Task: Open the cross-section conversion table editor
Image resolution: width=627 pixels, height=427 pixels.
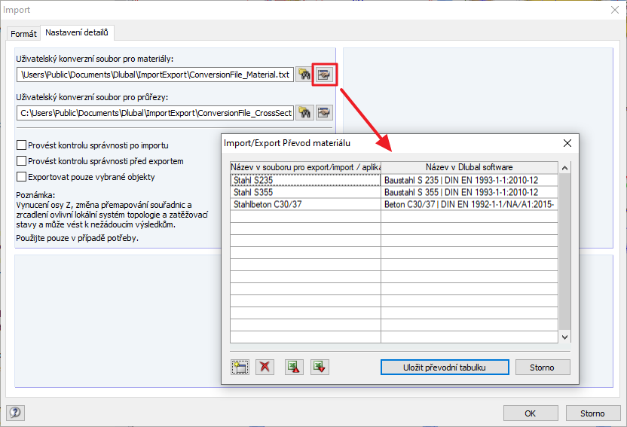Action: point(324,113)
